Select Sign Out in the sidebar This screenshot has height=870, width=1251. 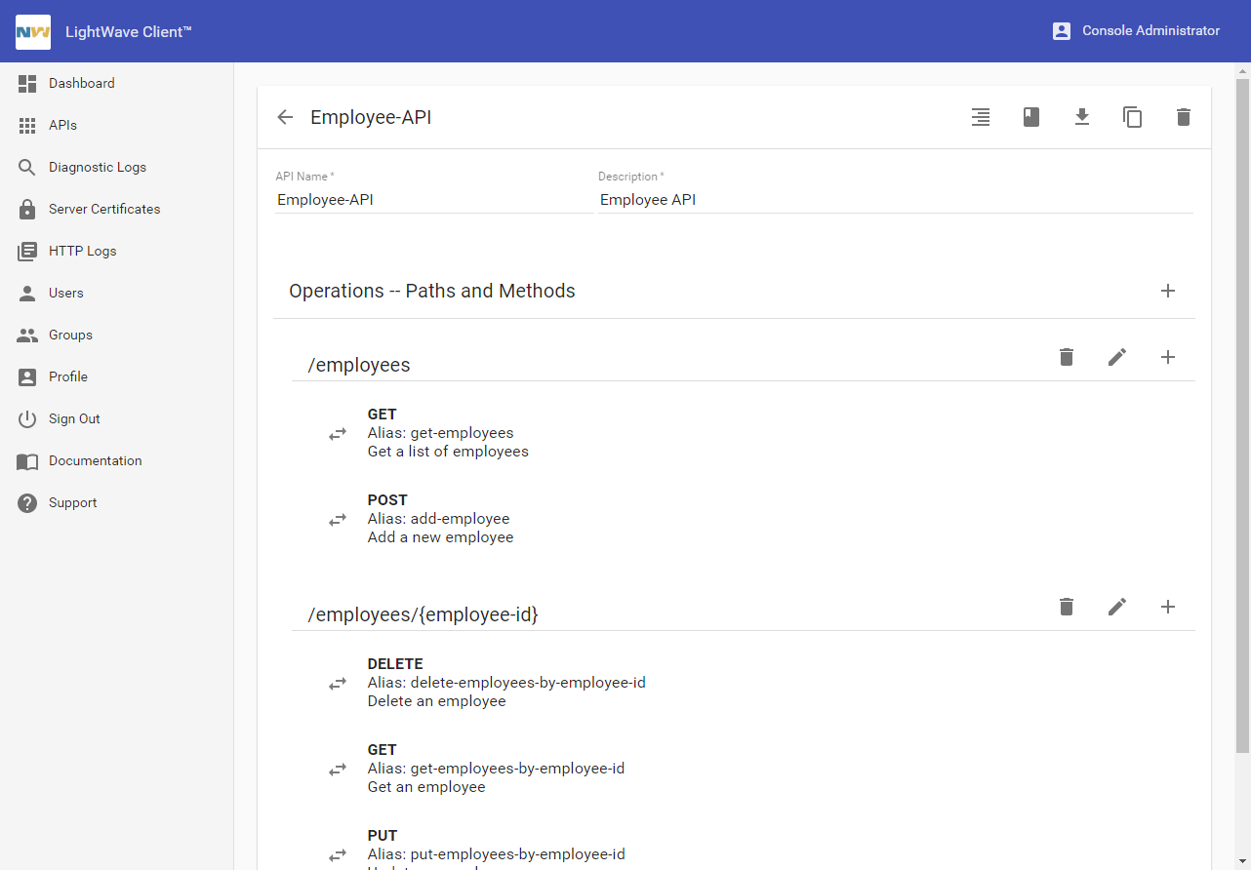point(74,419)
